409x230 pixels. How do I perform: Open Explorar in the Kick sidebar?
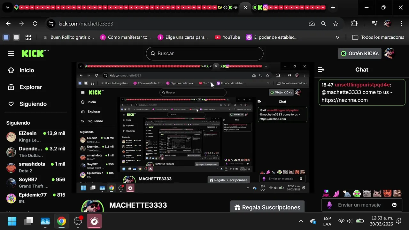tap(25, 87)
